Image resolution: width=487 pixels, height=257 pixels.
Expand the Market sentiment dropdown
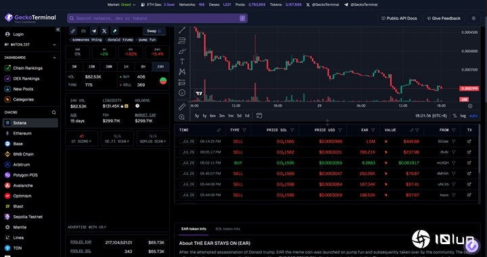point(122,5)
